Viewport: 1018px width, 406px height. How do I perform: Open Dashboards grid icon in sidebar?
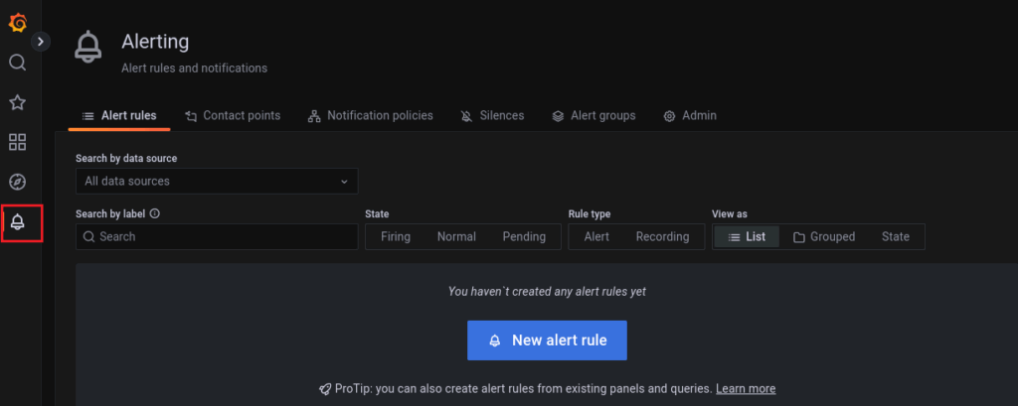[18, 142]
